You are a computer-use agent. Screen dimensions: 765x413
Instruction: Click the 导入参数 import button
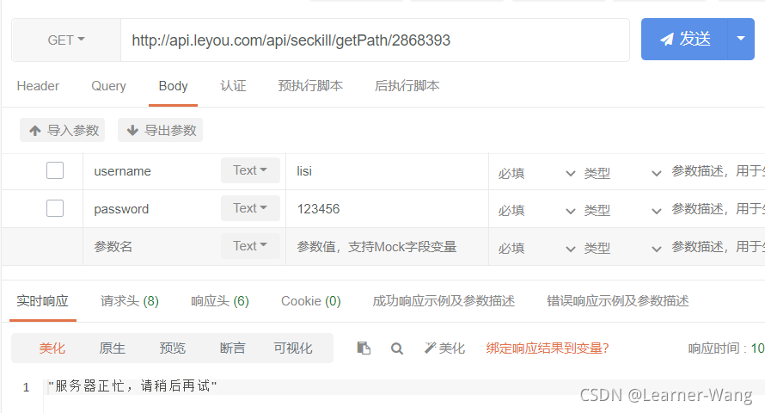click(x=63, y=130)
